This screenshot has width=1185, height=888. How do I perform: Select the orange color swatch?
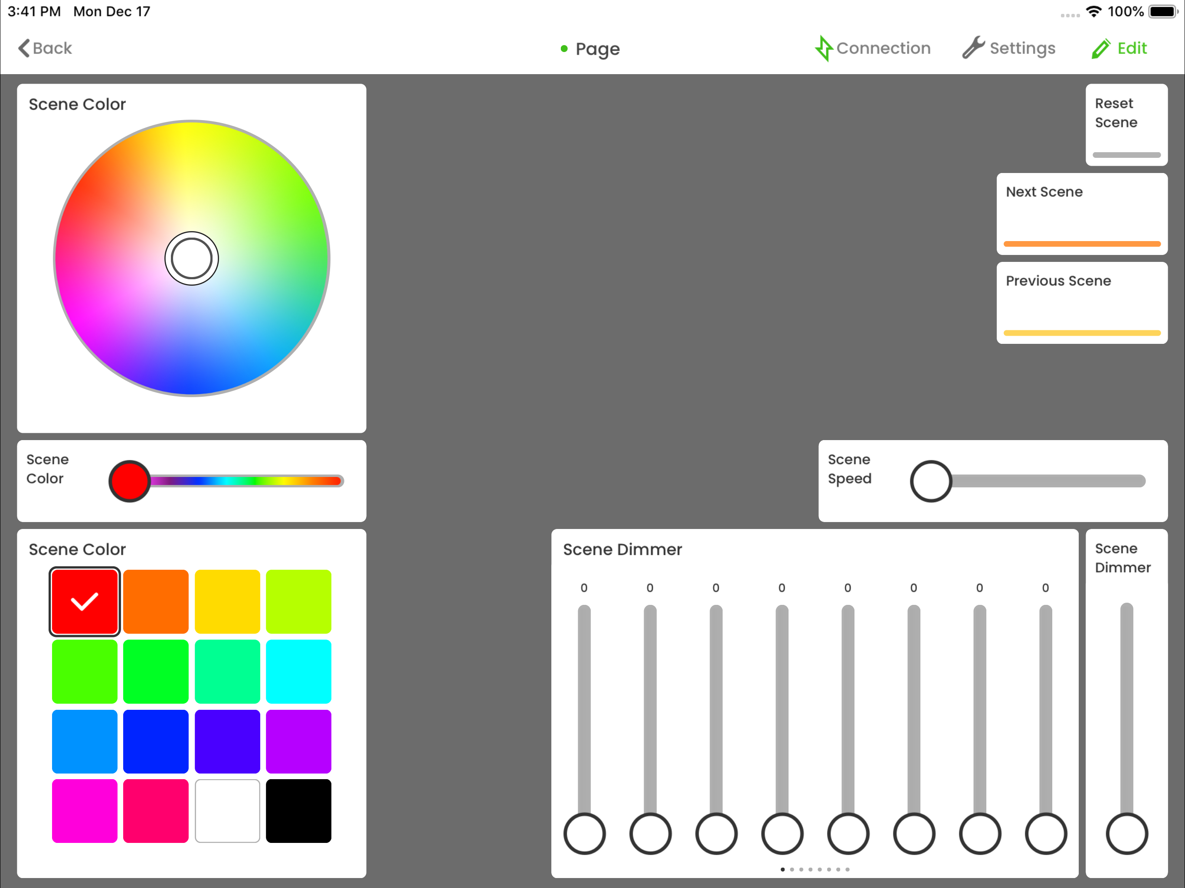(156, 601)
